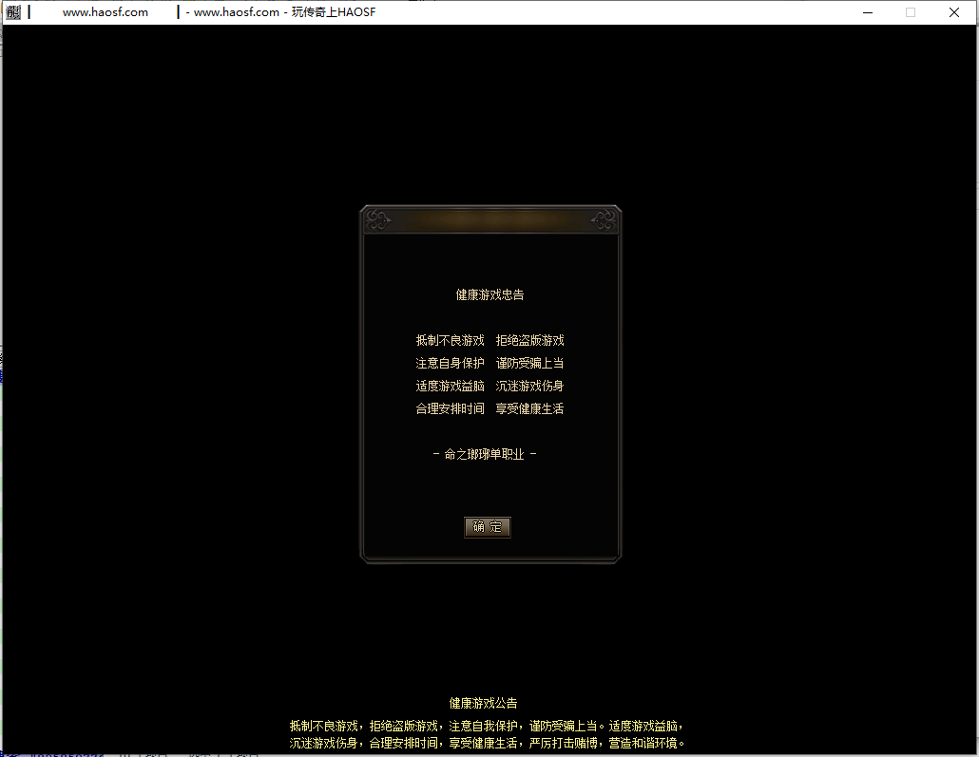Click the 确定 confirm button
Screen dimensions: 979x757
[x=488, y=527]
